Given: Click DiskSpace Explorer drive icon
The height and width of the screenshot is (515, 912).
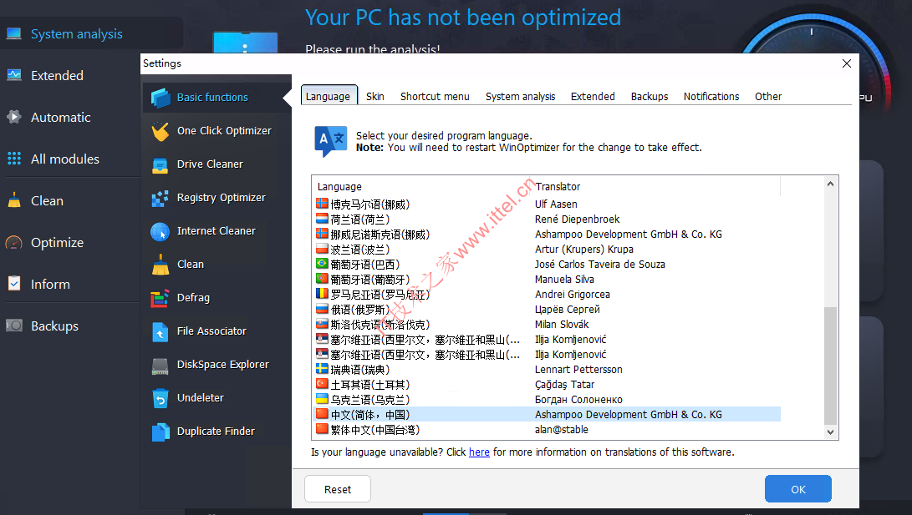Looking at the screenshot, I should (x=160, y=366).
